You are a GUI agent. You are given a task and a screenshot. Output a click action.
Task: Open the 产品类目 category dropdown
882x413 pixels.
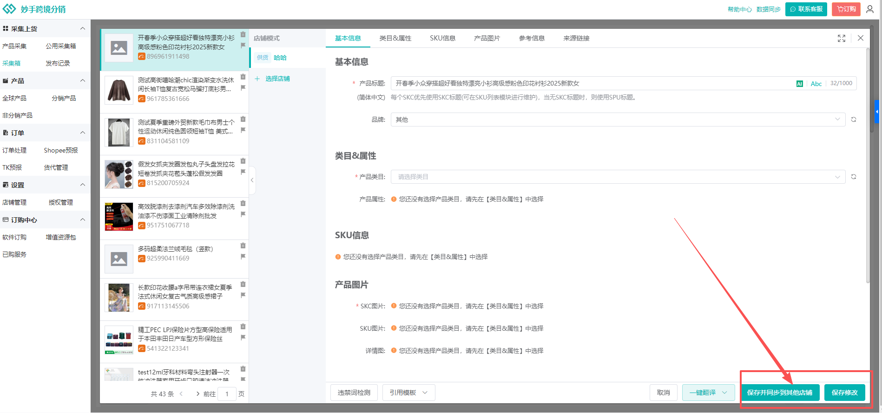tap(618, 177)
